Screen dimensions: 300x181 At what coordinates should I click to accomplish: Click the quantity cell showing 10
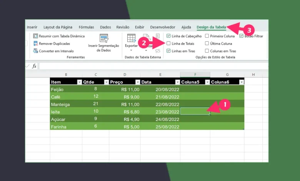(x=96, y=112)
